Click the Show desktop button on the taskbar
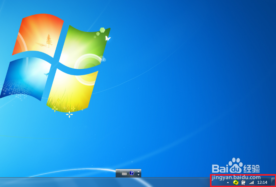The height and width of the screenshot is (187, 276). coord(273,182)
